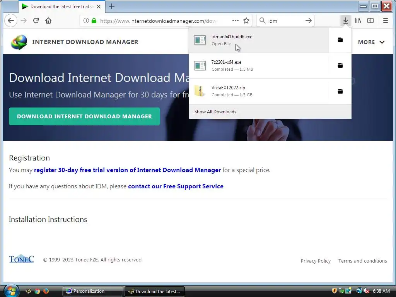Click the Registration heading text
Viewport: 396px width, 297px height.
[x=29, y=158]
